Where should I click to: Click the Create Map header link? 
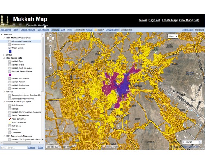(x=169, y=20)
